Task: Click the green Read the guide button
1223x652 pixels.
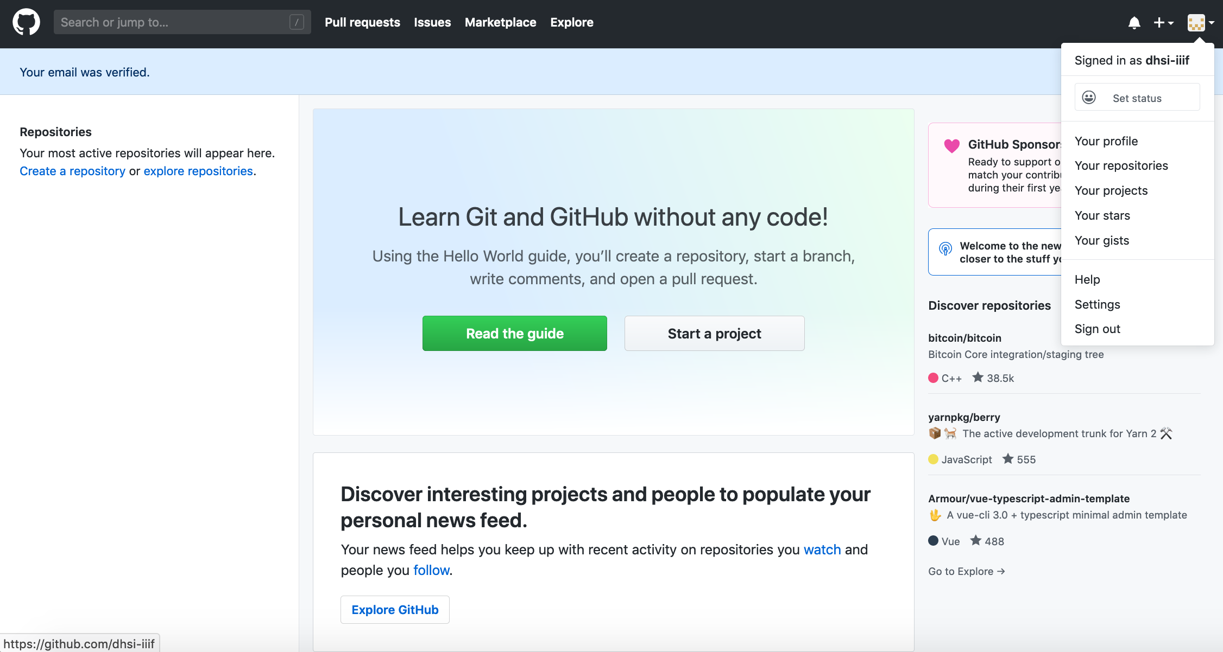Action: coord(515,333)
